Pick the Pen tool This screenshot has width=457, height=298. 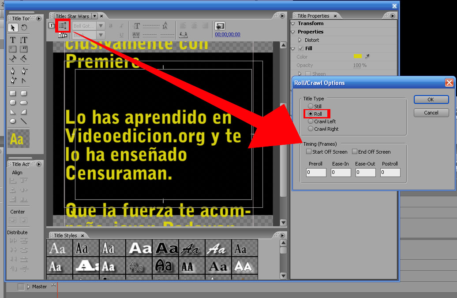13,71
